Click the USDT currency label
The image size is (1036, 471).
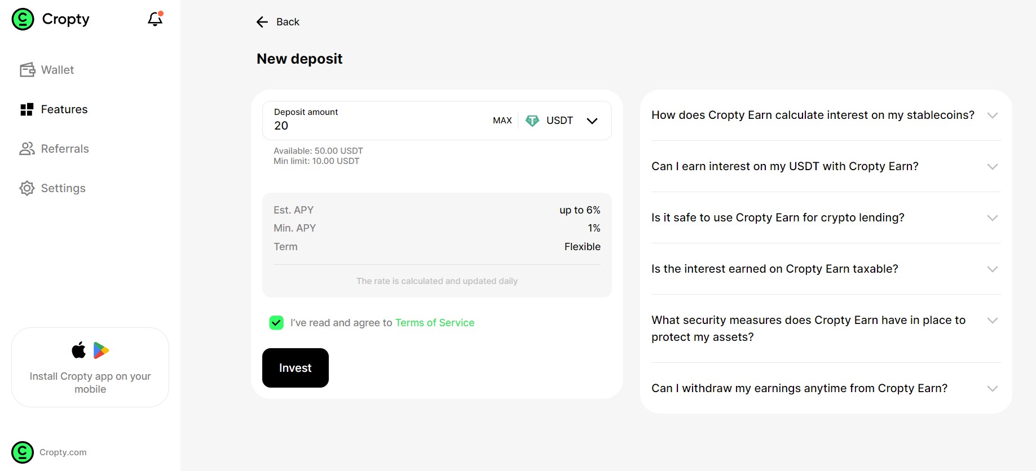(559, 121)
